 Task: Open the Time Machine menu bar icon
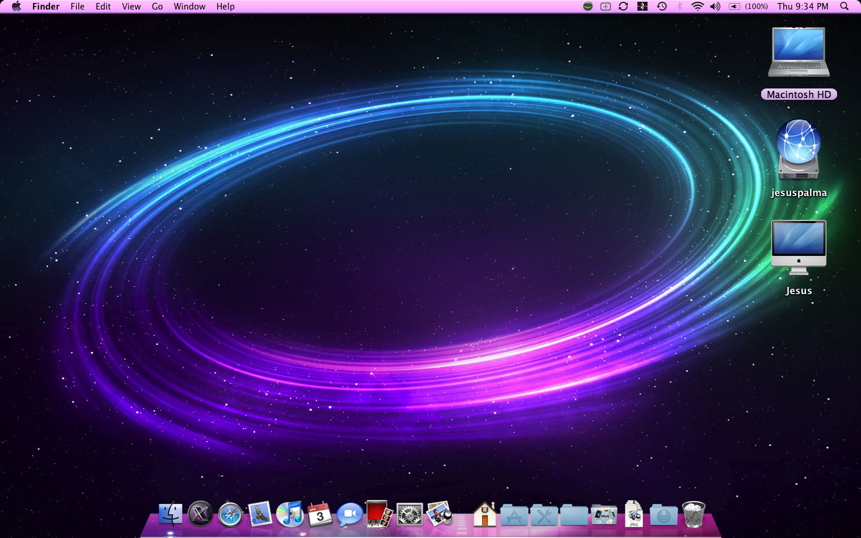[x=662, y=7]
